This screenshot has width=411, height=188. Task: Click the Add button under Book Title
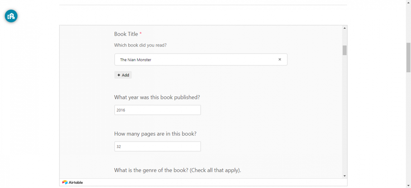tap(123, 75)
